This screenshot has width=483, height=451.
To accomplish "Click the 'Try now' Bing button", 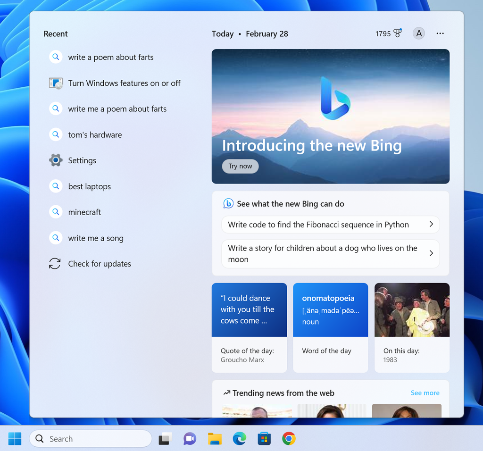I will pyautogui.click(x=240, y=166).
